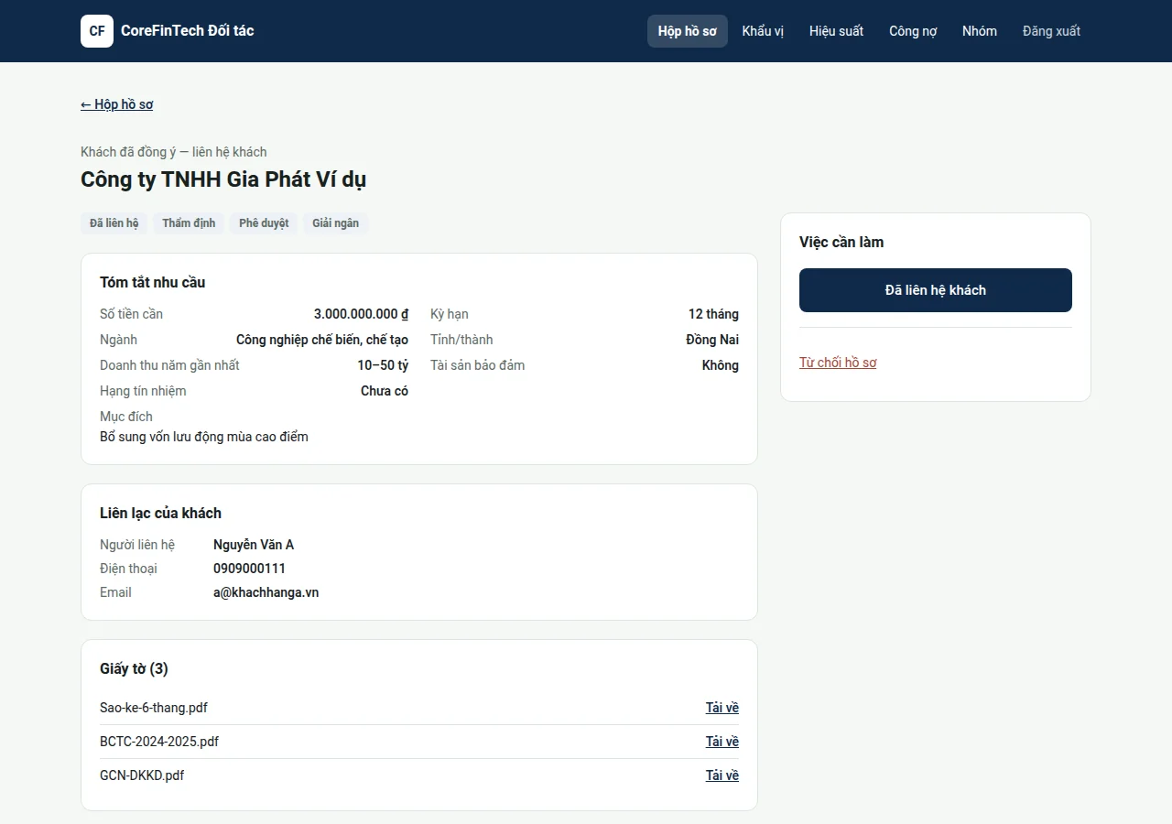The width and height of the screenshot is (1172, 824).
Task: Click the Đã liên hệ stage chip
Action: click(114, 223)
